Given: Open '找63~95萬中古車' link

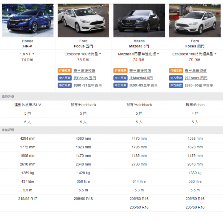Looking at the screenshot, I should [x=199, y=86].
